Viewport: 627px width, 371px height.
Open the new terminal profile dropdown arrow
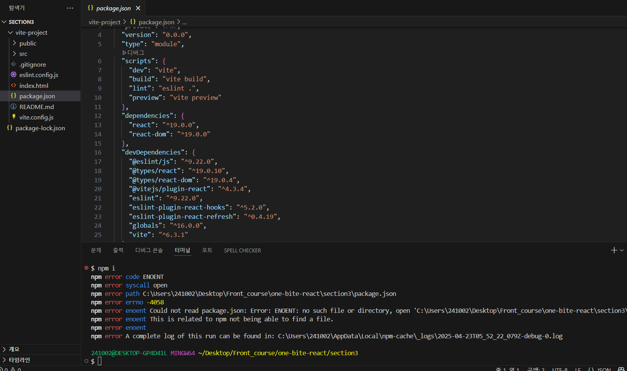pos(622,250)
